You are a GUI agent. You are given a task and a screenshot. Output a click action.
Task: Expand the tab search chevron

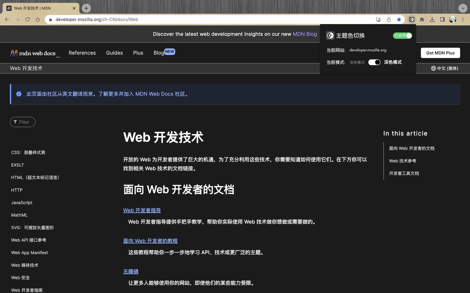click(x=463, y=8)
